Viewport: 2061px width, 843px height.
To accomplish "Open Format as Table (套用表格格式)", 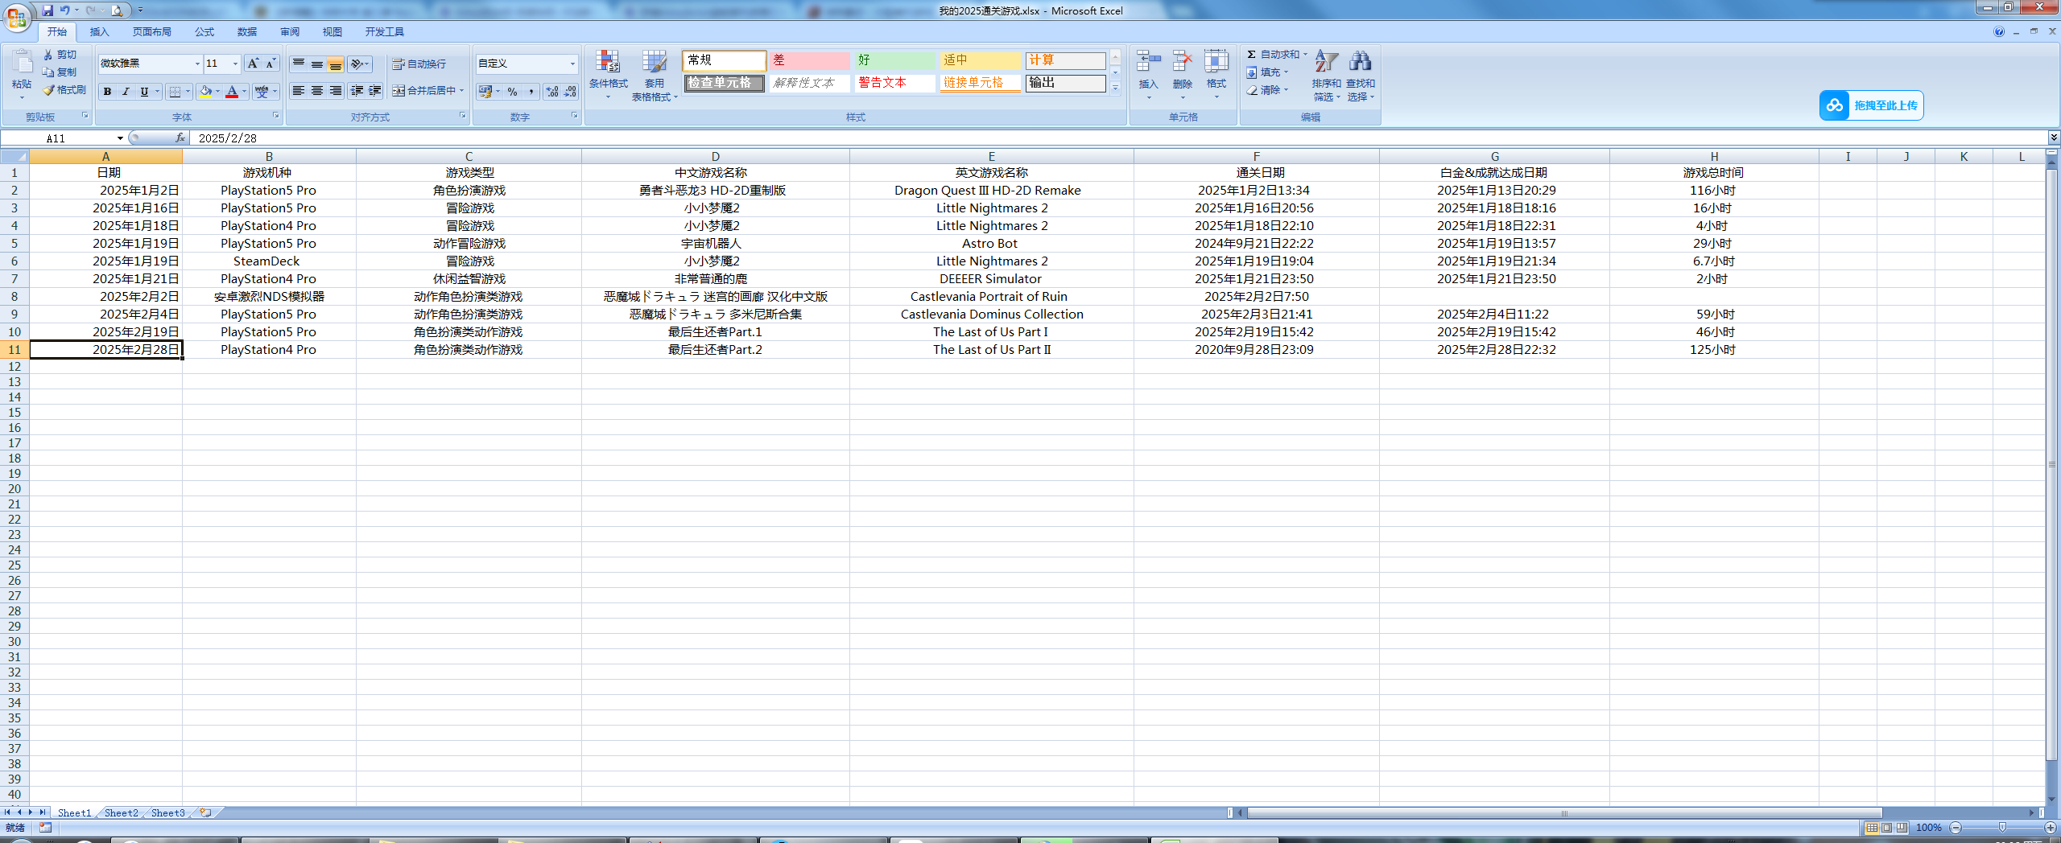I will [x=655, y=75].
